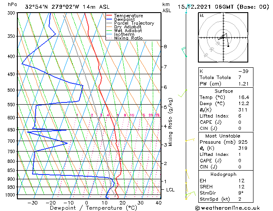
Task: Click the Most Unstable section heading
Action: tap(223, 136)
